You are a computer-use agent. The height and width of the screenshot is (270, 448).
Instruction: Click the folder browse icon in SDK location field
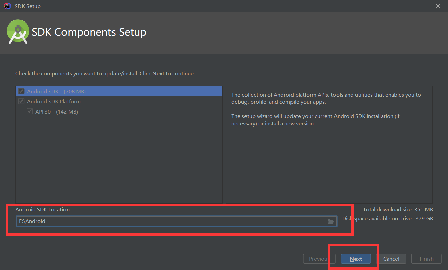[331, 221]
